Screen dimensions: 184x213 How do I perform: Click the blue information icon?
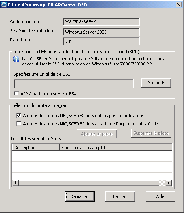16,59
